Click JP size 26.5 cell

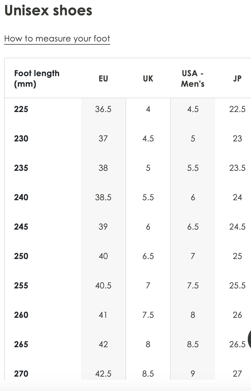click(237, 344)
